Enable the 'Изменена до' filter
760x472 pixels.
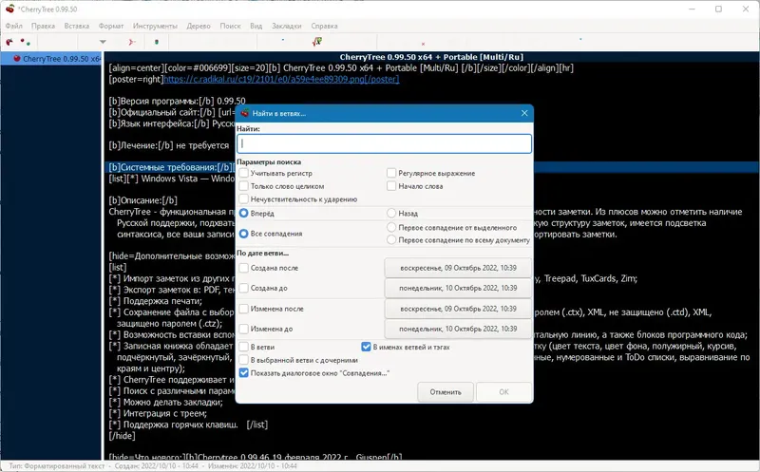click(x=244, y=329)
